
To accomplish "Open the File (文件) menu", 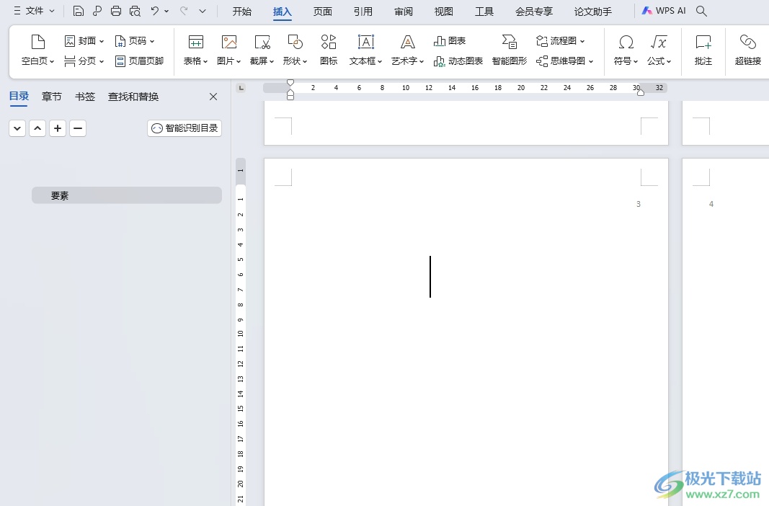I will [34, 10].
